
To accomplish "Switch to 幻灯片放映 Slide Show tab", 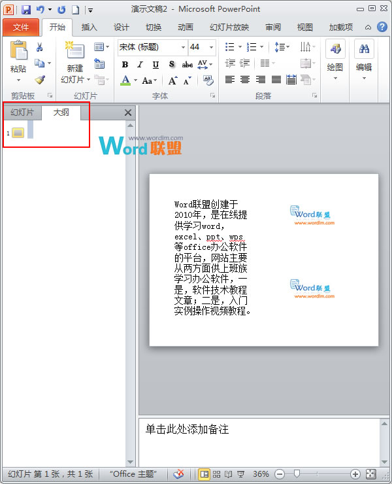I will pos(229,27).
